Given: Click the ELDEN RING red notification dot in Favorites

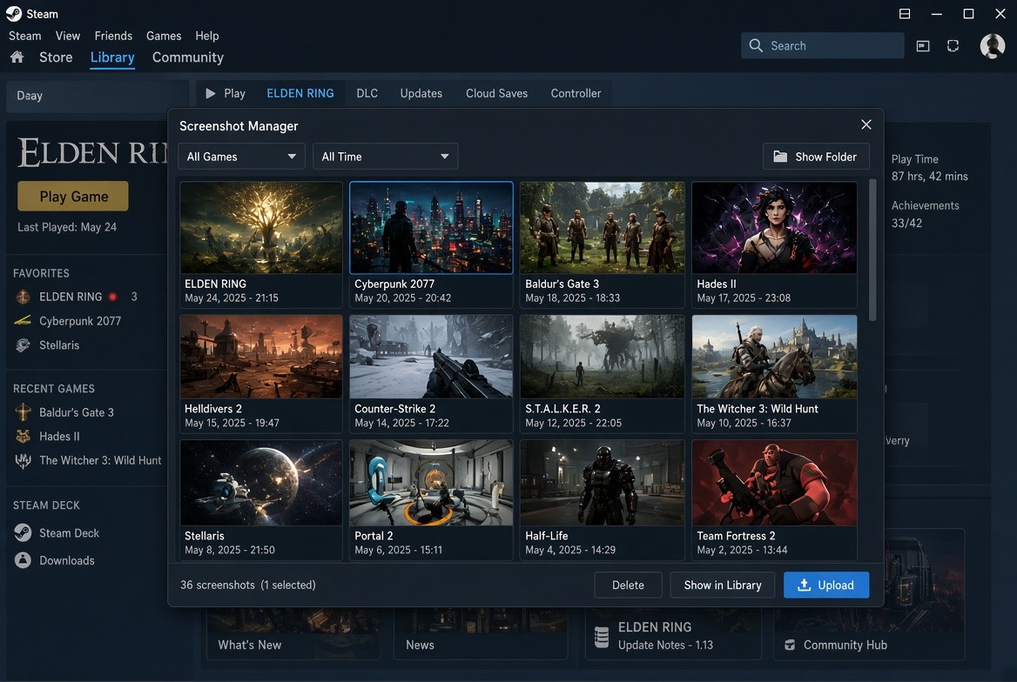Looking at the screenshot, I should click(113, 297).
